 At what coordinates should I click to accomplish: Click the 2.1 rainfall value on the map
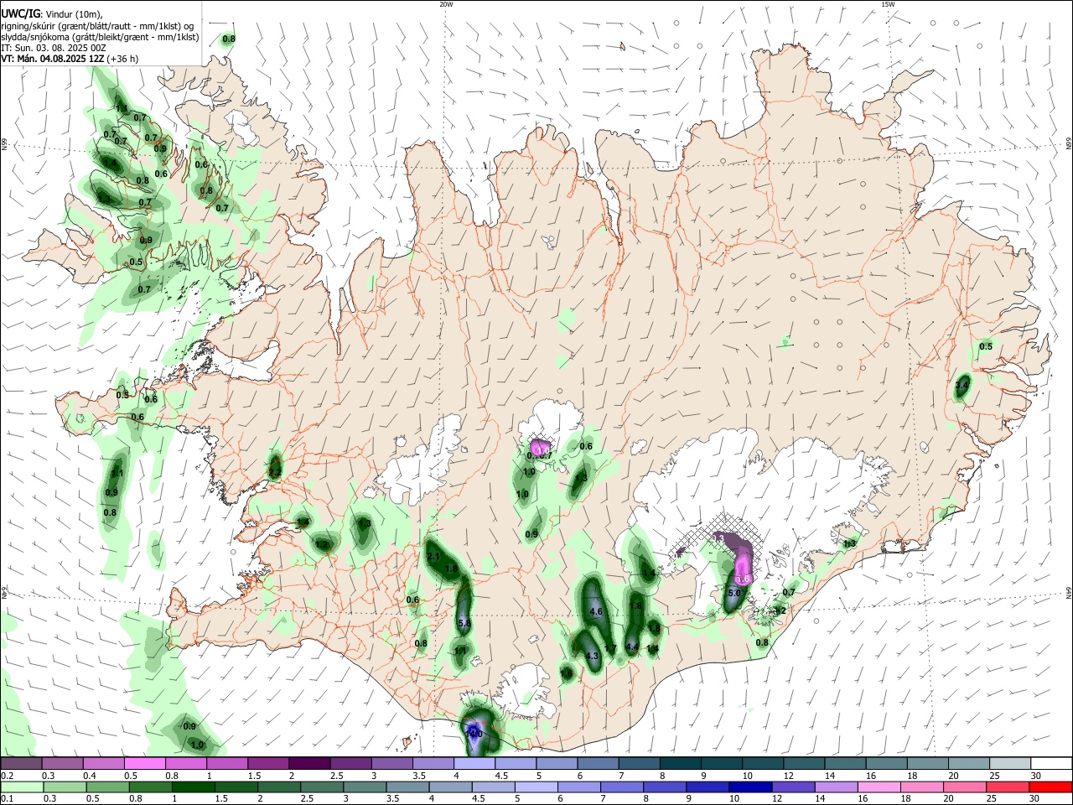[x=433, y=557]
